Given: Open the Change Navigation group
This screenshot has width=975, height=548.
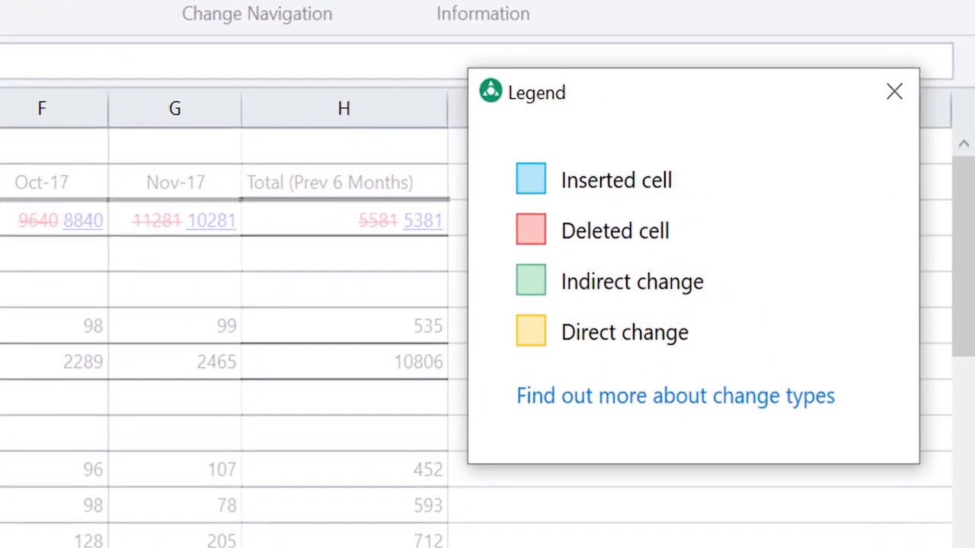Looking at the screenshot, I should click(x=257, y=14).
